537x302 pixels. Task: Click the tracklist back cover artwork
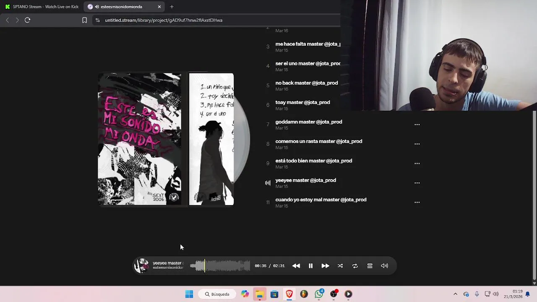(x=211, y=139)
